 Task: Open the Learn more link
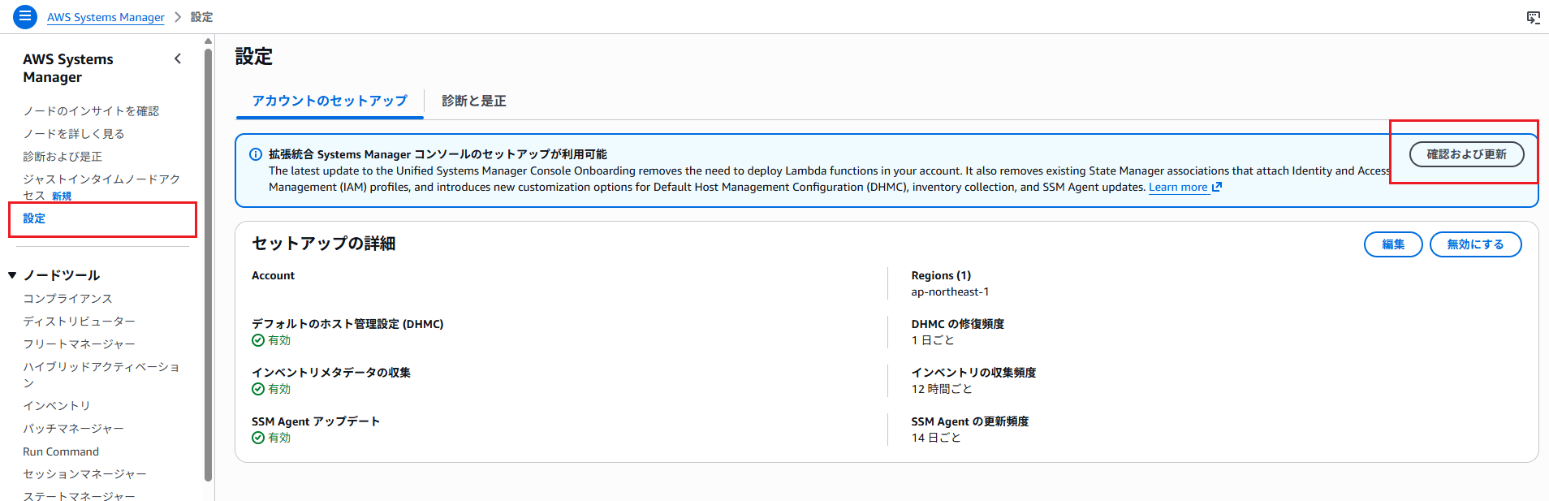pyautogui.click(x=1178, y=187)
